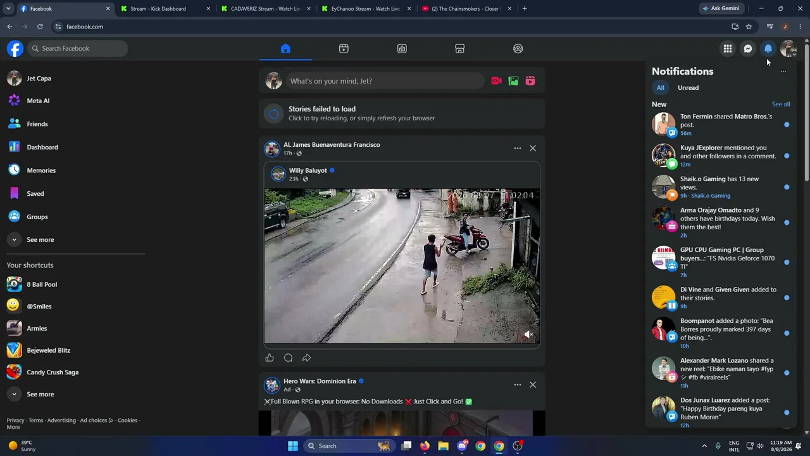
Task: Add a Photo/video to a new post
Action: pos(513,81)
